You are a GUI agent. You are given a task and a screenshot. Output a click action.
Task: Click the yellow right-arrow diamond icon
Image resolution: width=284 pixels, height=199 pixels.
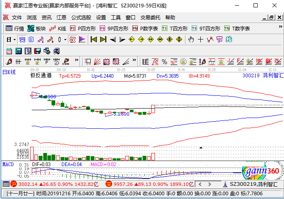[x=141, y=39]
